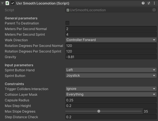Viewport: 158px width, 121px height.
Task: Open the component presets icon
Action: pos(149,3)
